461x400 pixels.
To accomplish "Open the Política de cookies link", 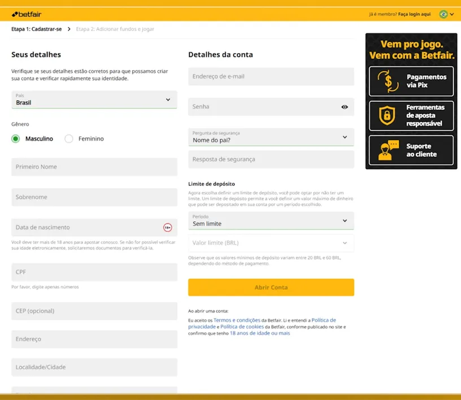I will 242,327.
